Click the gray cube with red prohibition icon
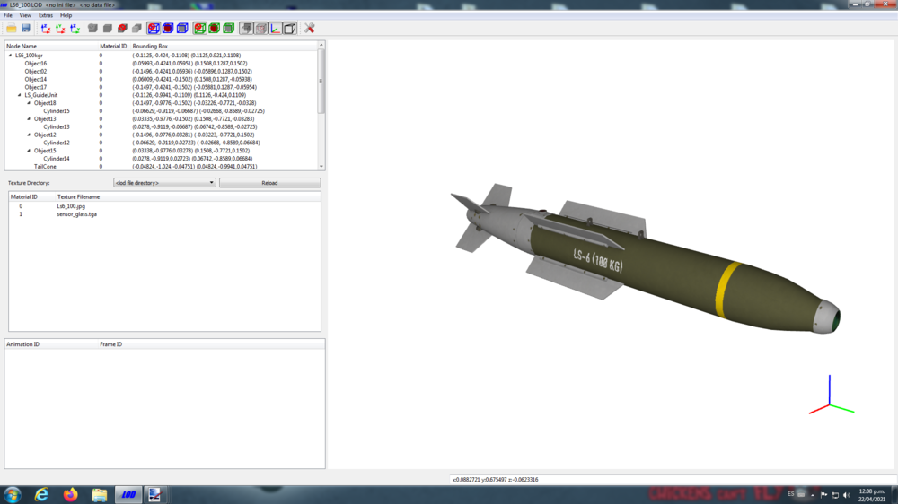This screenshot has height=504, width=898. coord(122,28)
